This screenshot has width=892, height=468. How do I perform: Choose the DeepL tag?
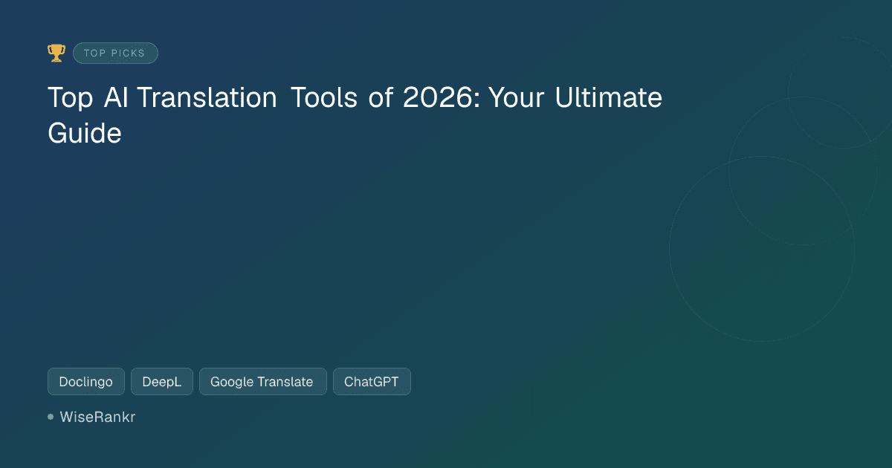(x=162, y=382)
